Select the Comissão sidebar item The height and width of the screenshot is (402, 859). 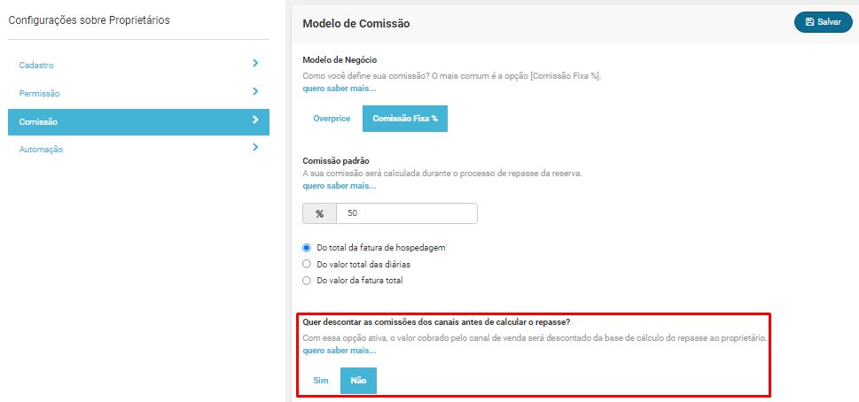point(138,122)
